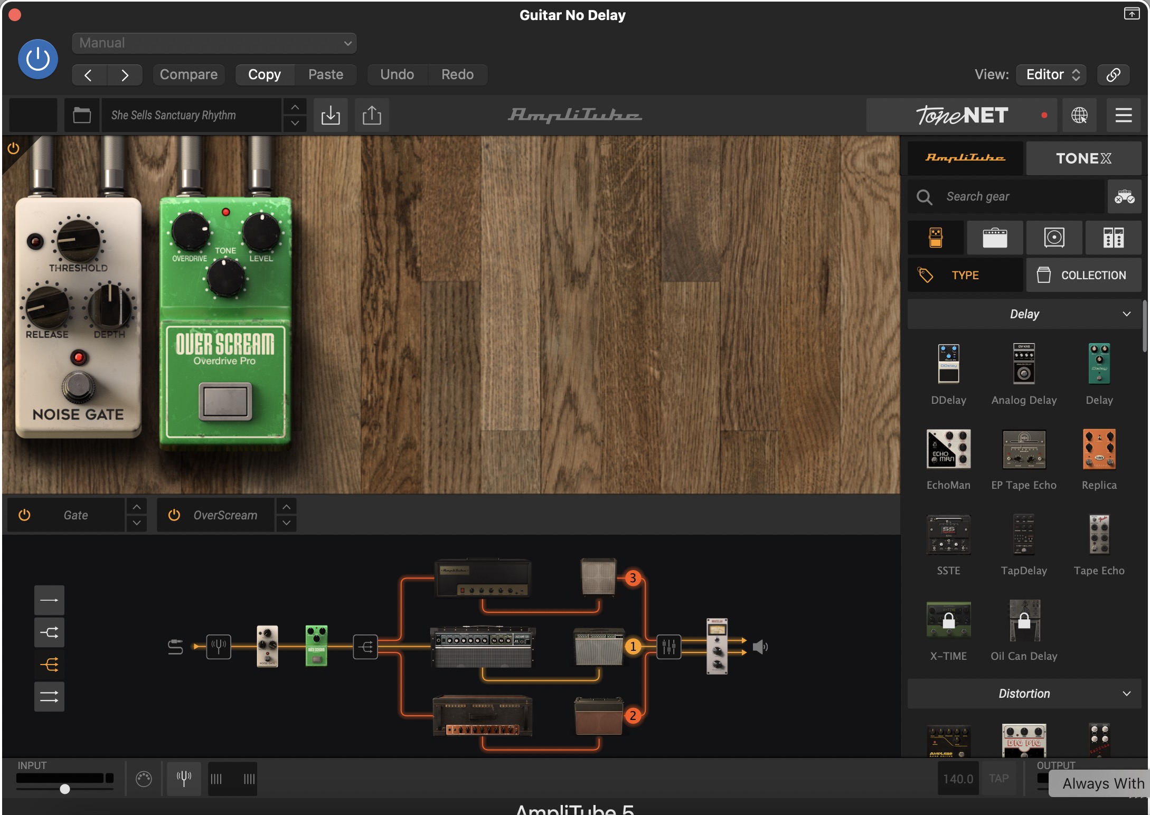1150x815 pixels.
Task: Toggle the Over Scream pedal footswitch
Action: (225, 402)
